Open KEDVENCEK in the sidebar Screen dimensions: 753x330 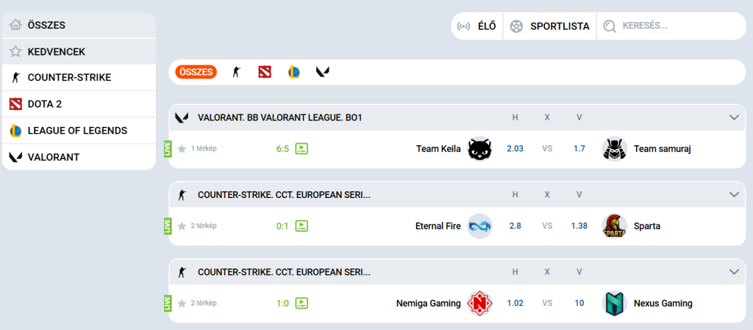[57, 51]
